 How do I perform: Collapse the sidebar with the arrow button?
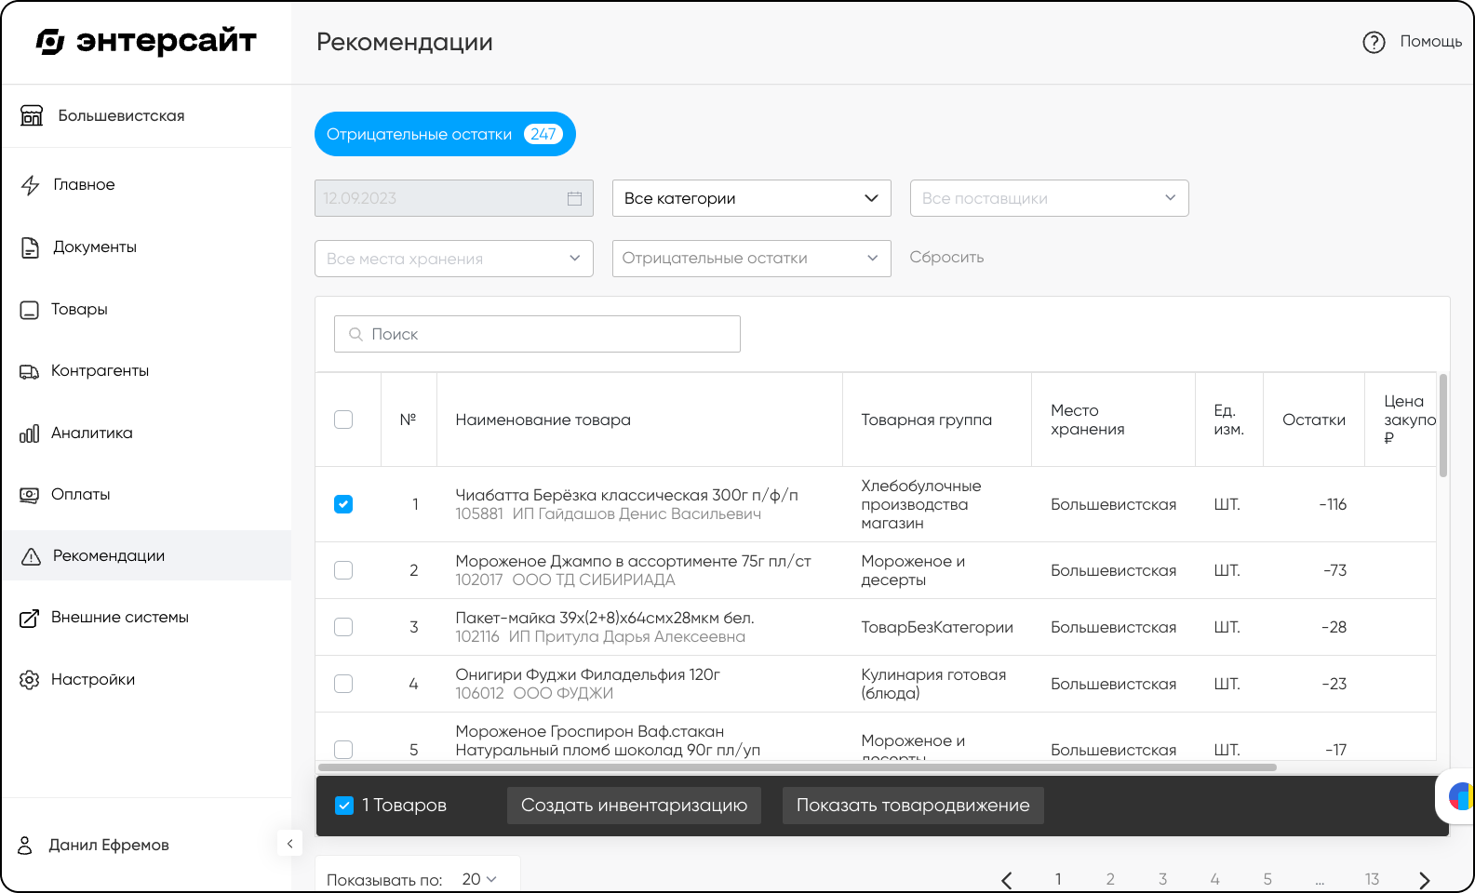pos(289,844)
